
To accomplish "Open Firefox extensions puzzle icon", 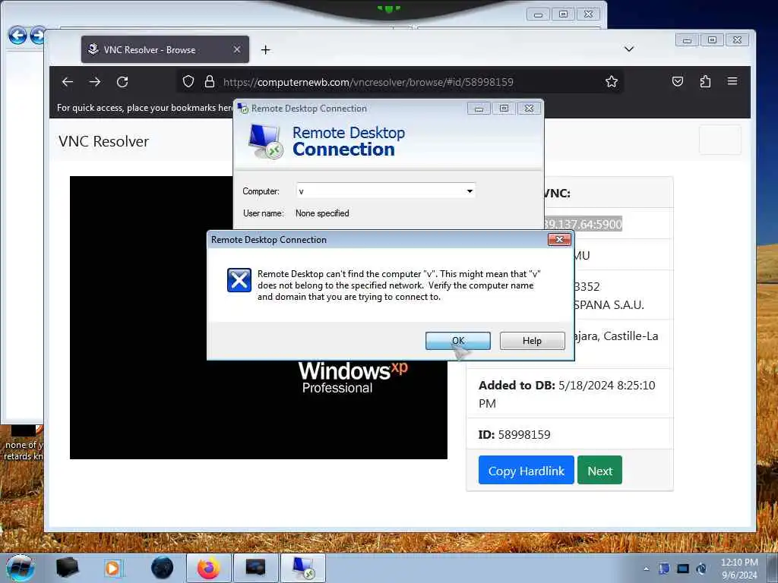I will pos(705,81).
